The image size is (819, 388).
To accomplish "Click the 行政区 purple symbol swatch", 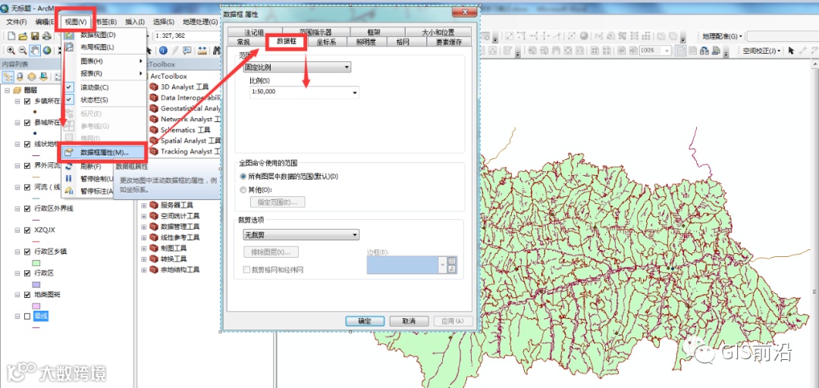I will (36, 285).
